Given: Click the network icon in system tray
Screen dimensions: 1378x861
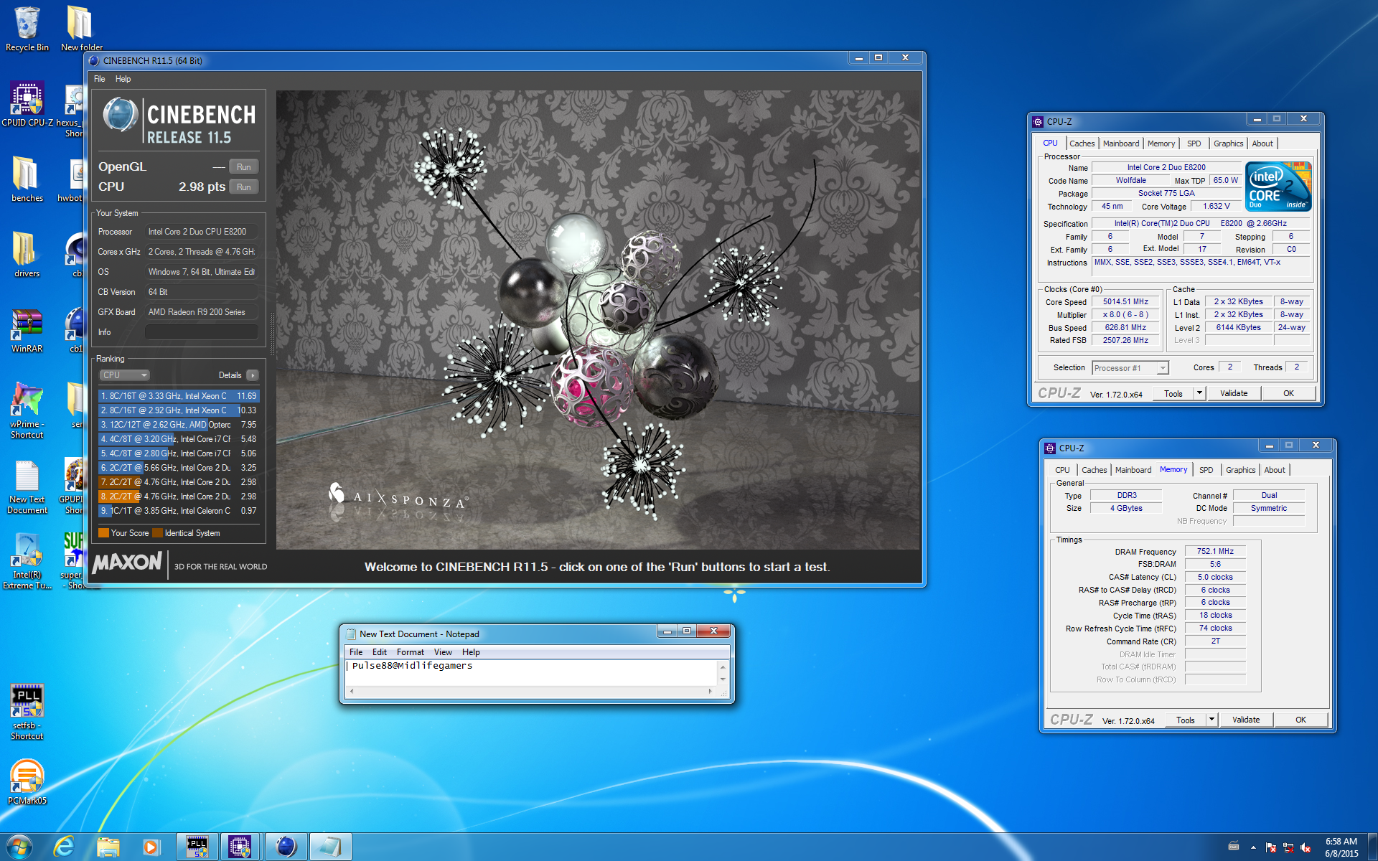Looking at the screenshot, I should pos(1288,847).
